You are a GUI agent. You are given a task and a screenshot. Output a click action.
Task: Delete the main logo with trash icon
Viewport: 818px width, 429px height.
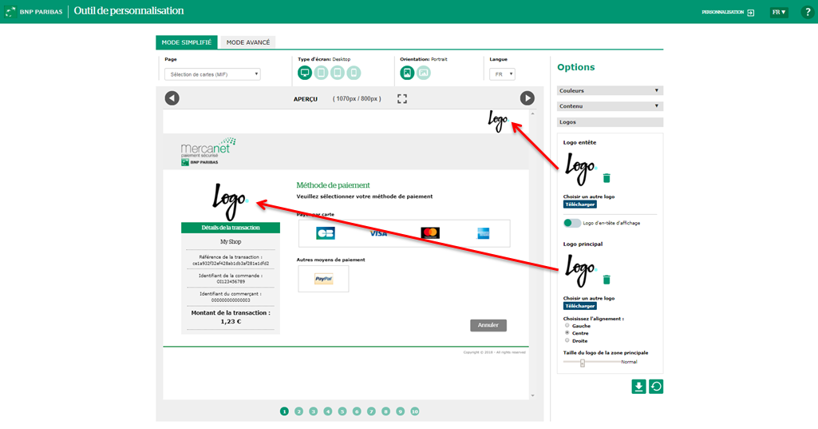click(x=607, y=280)
